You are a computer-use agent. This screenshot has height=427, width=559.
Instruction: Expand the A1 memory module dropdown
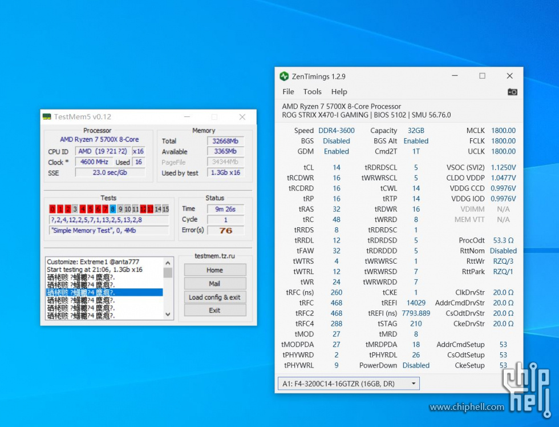(x=414, y=384)
